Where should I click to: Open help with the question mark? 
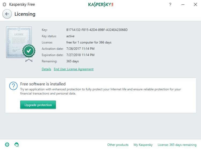[170, 5]
